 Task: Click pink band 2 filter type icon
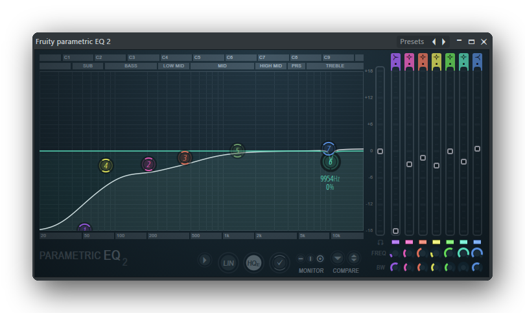tap(409, 57)
